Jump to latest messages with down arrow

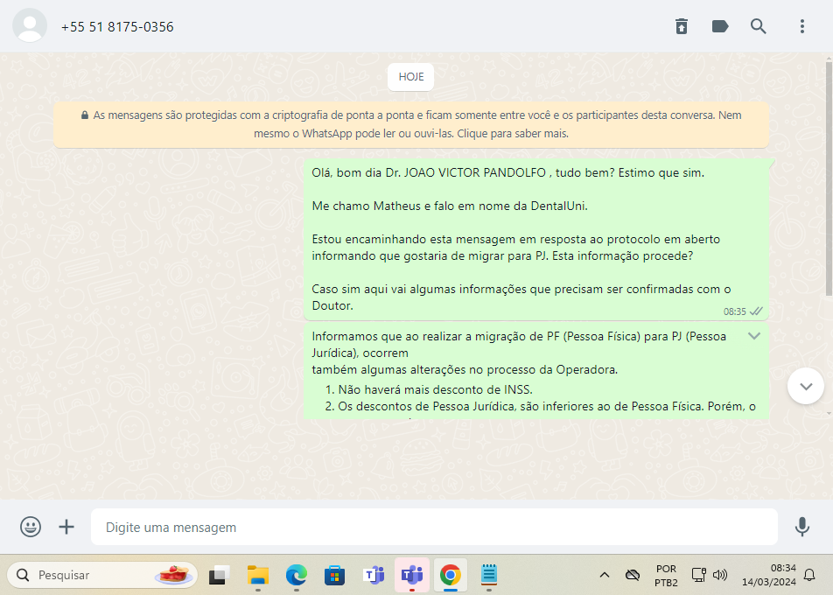805,386
